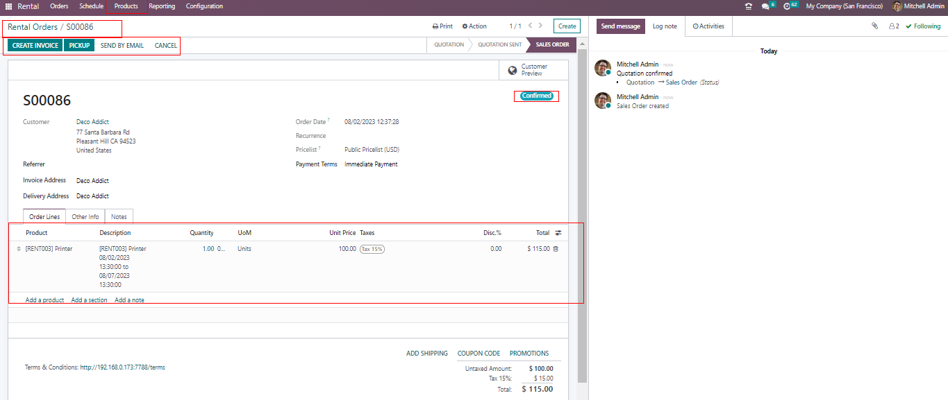Viewport: 948px width, 400px height.
Task: Show followers list icon in chatter
Action: point(894,26)
